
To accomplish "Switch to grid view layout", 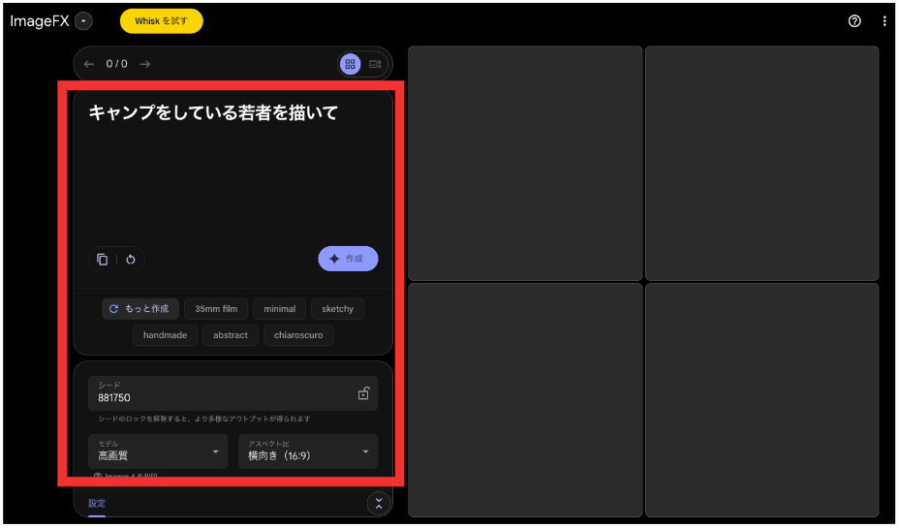I will [351, 64].
